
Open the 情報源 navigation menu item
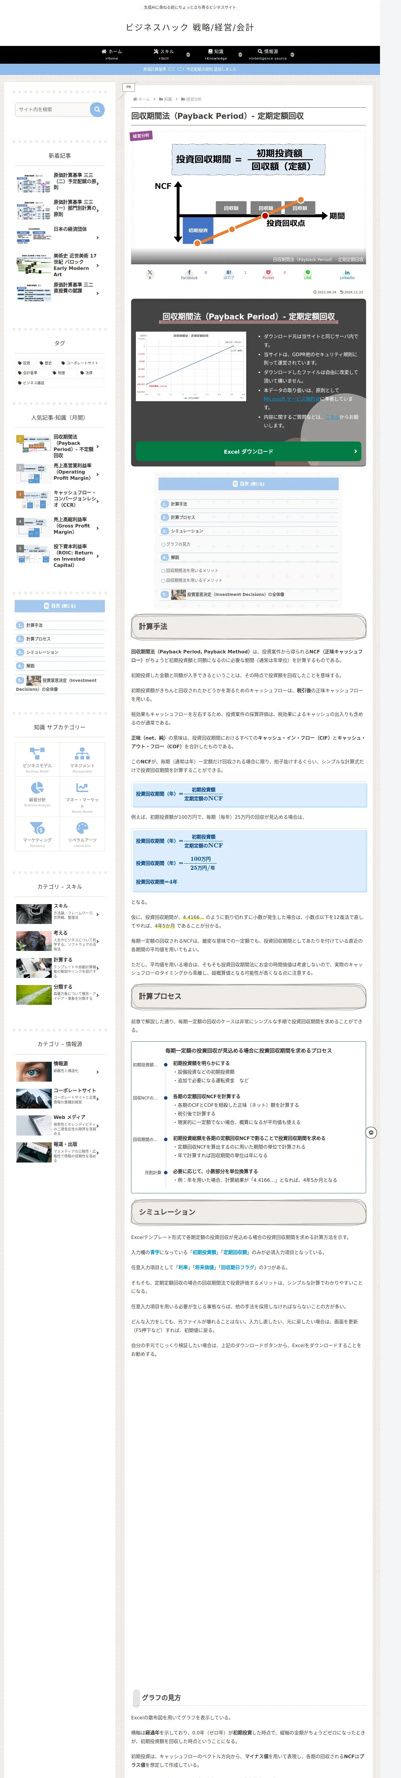(268, 54)
